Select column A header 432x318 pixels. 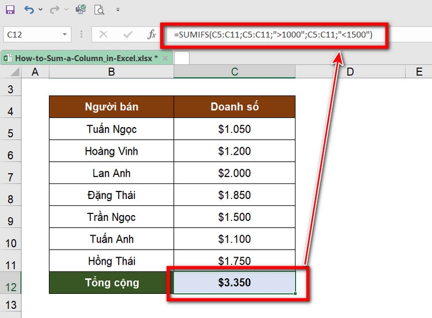pos(35,72)
